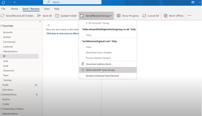Viewport: 202px width, 116px height.
Task: Open the Help tab
Action: pos(57,9)
